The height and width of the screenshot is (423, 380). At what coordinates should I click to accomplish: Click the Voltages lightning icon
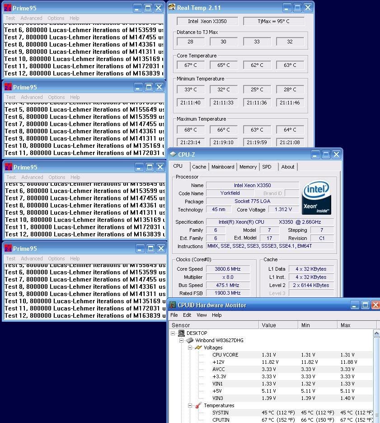(x=198, y=348)
